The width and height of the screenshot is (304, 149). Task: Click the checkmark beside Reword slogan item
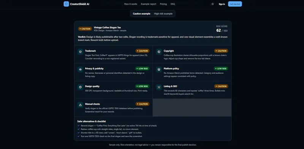79,125
